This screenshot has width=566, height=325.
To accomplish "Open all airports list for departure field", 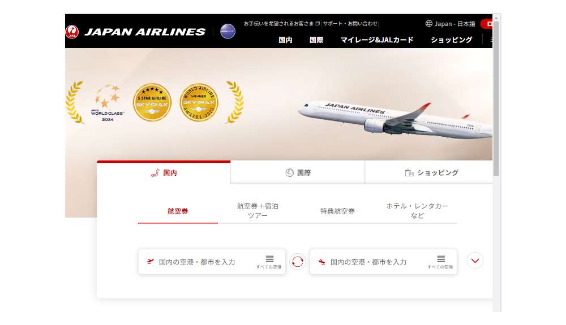I will pyautogui.click(x=269, y=262).
